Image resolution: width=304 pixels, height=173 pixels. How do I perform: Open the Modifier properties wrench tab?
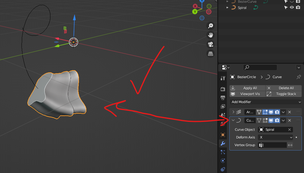coord(223,143)
